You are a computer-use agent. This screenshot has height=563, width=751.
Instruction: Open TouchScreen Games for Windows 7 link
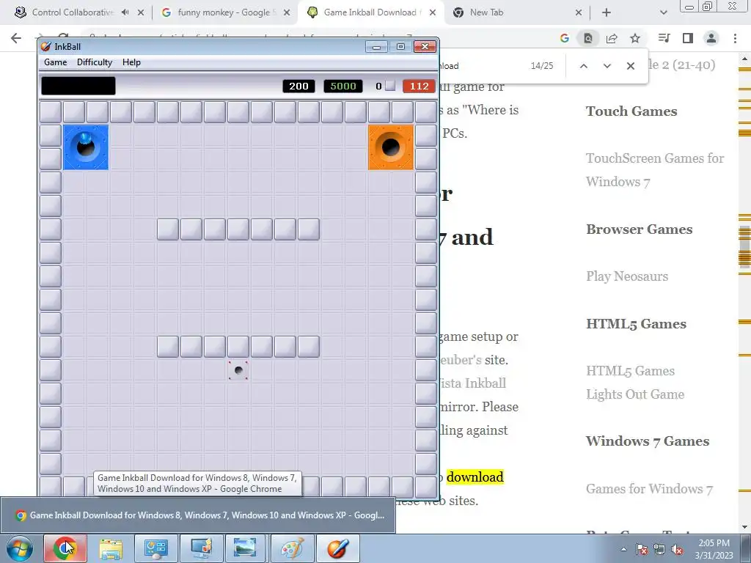(655, 170)
